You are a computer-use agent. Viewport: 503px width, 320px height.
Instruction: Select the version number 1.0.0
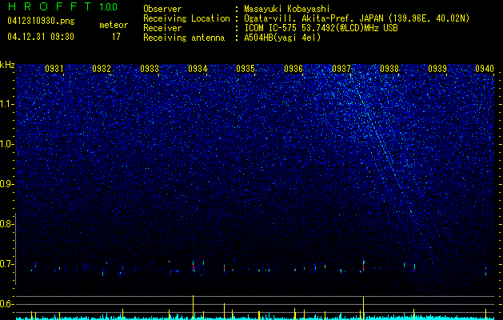click(x=109, y=6)
